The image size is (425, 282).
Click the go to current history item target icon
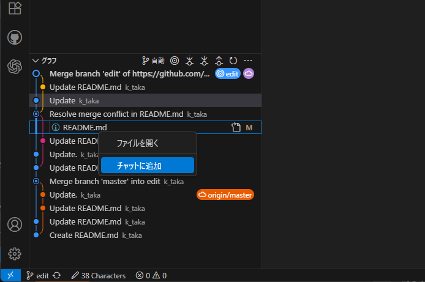click(x=175, y=61)
